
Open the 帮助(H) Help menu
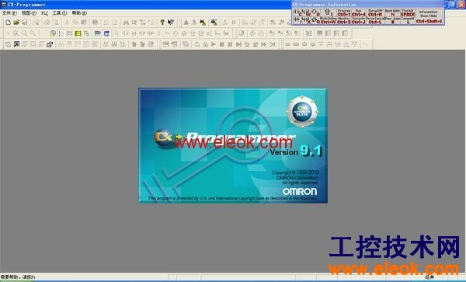coord(79,13)
